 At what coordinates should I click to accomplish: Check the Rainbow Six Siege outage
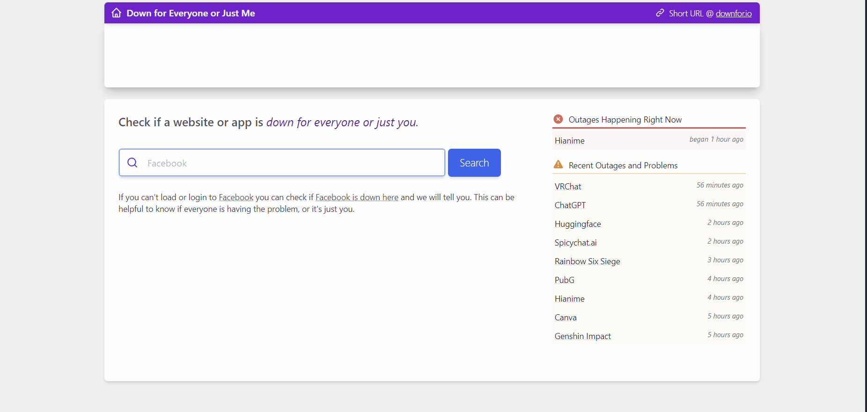[587, 261]
